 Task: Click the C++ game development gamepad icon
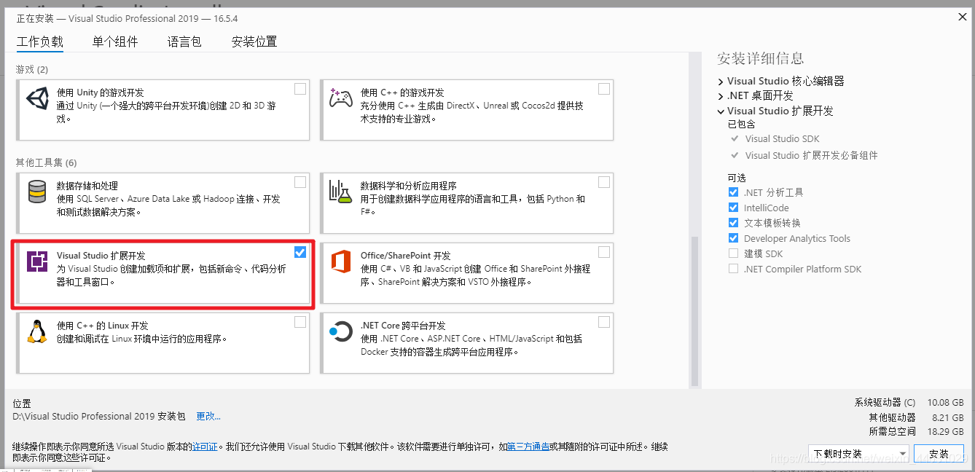340,98
